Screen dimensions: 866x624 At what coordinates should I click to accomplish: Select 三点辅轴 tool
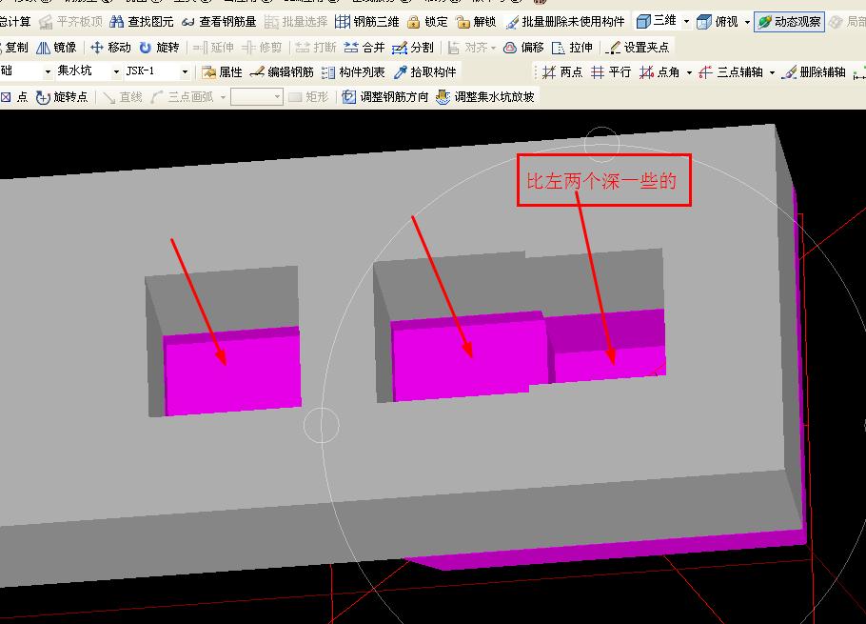(x=730, y=72)
